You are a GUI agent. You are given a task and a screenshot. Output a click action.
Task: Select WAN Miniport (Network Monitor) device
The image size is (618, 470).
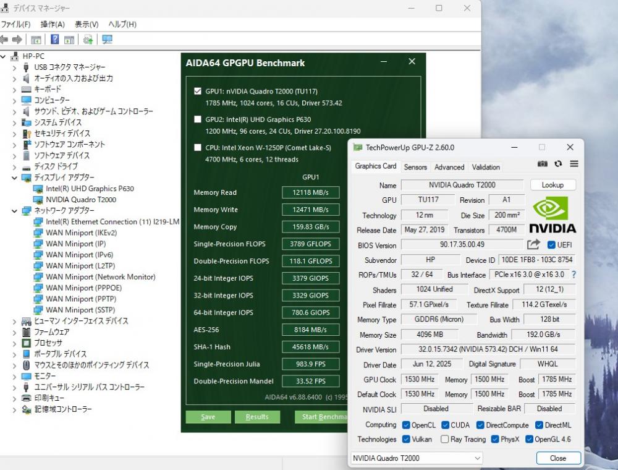101,277
